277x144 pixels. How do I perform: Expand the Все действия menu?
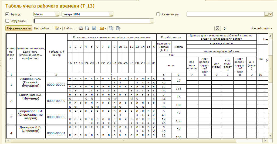point(261,28)
